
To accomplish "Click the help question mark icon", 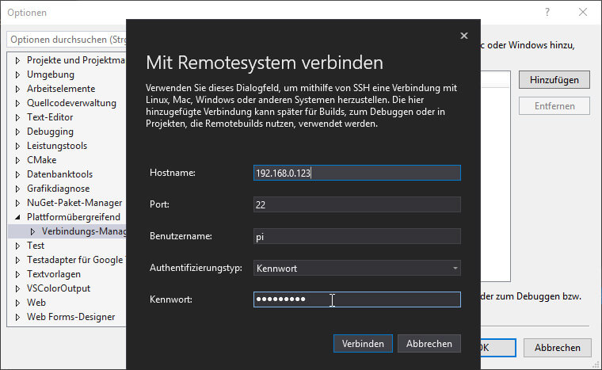I will click(x=547, y=13).
